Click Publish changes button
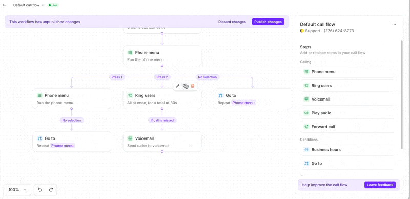The height and width of the screenshot is (199, 410). (x=268, y=22)
